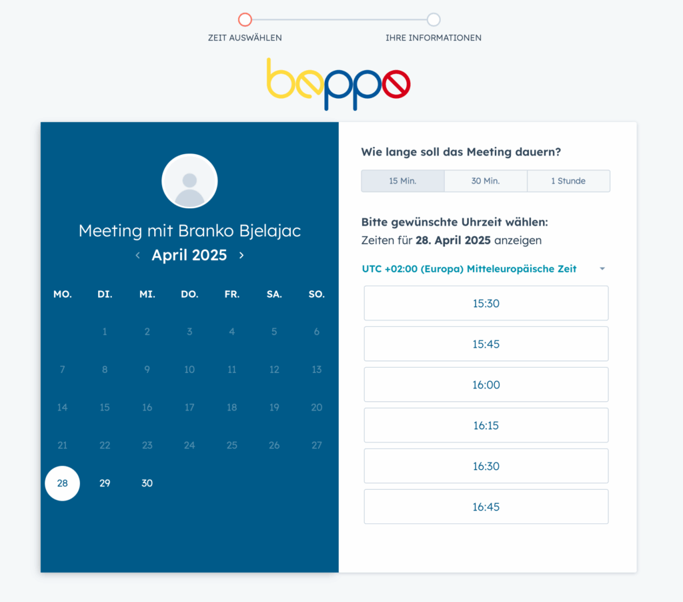Choose the 15:45 time slot
This screenshot has width=683, height=602.
[486, 344]
